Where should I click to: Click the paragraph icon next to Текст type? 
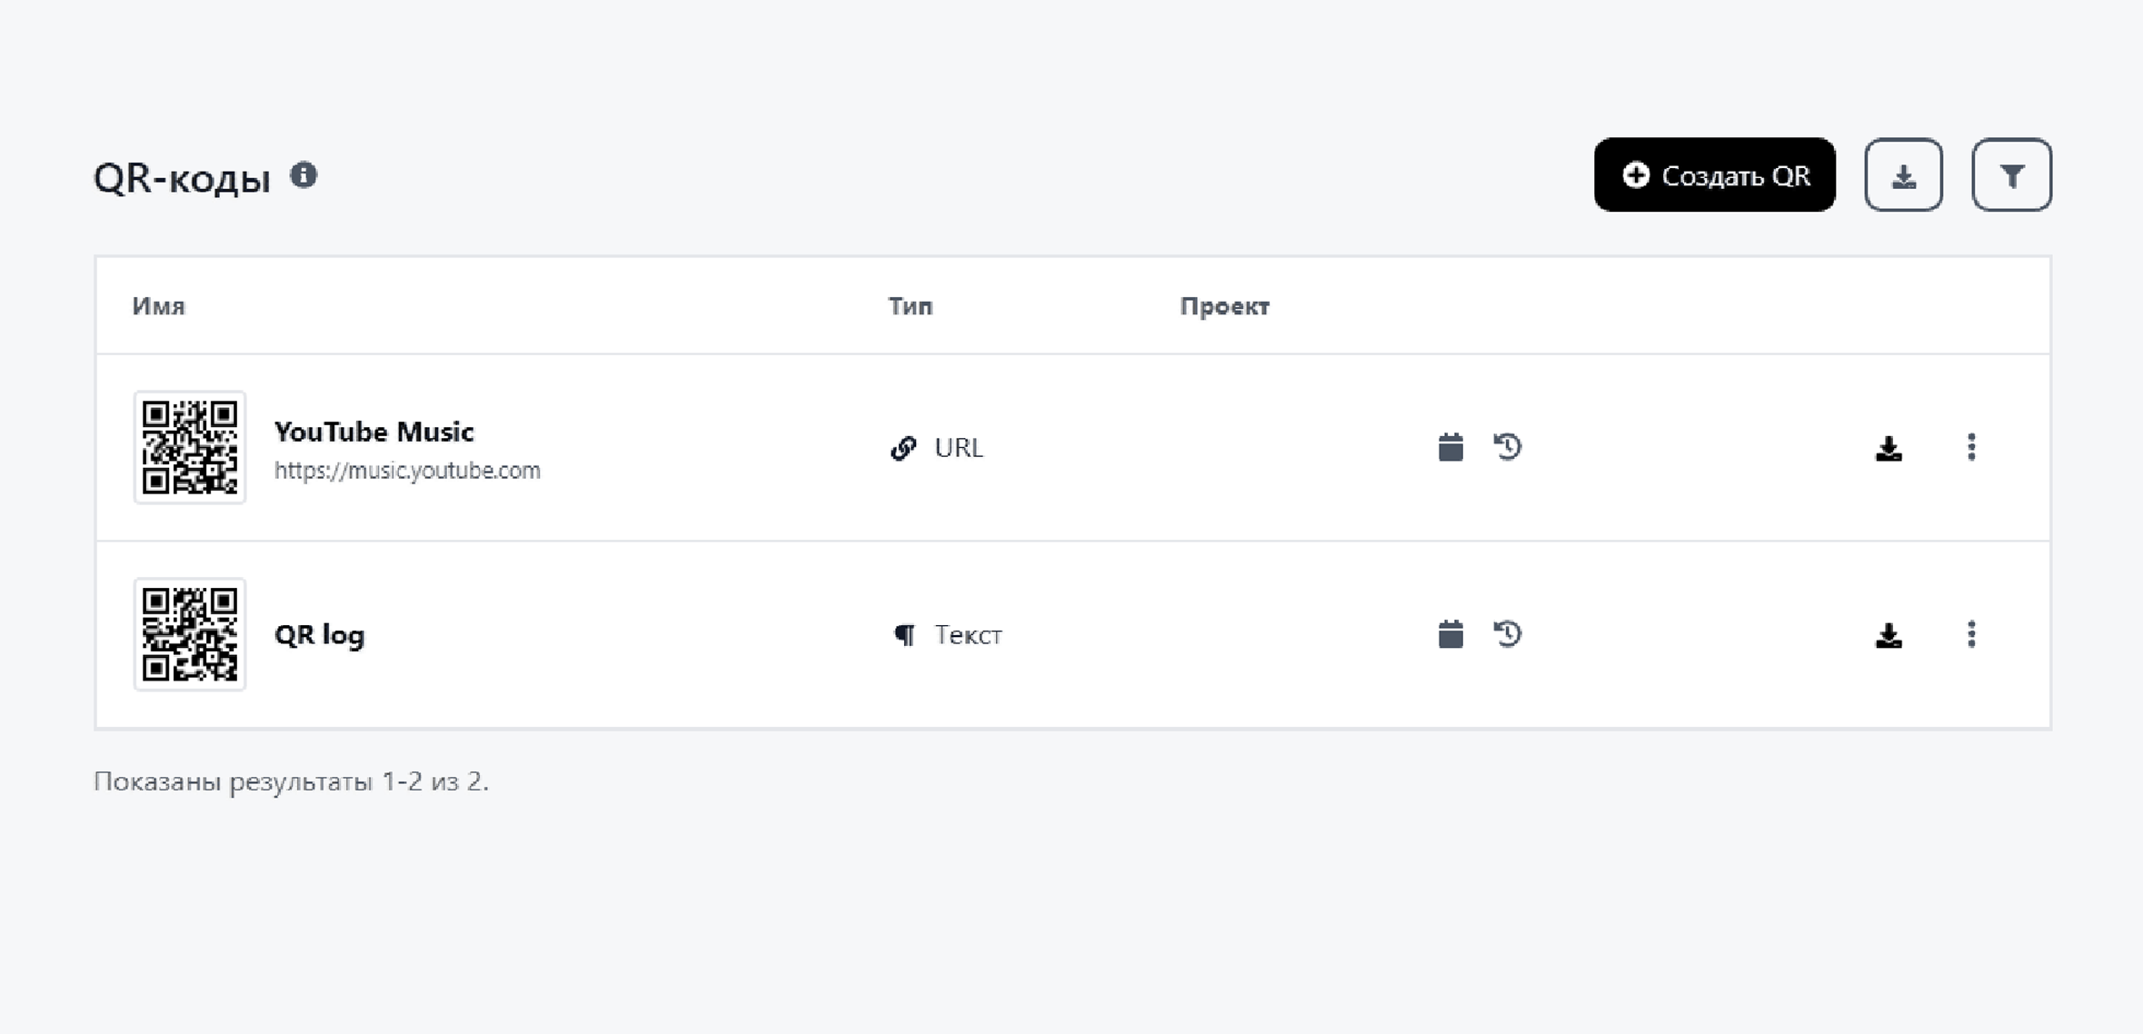click(x=904, y=634)
